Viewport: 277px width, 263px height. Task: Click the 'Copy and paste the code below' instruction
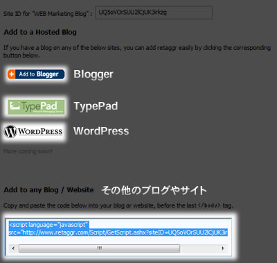tap(118, 205)
